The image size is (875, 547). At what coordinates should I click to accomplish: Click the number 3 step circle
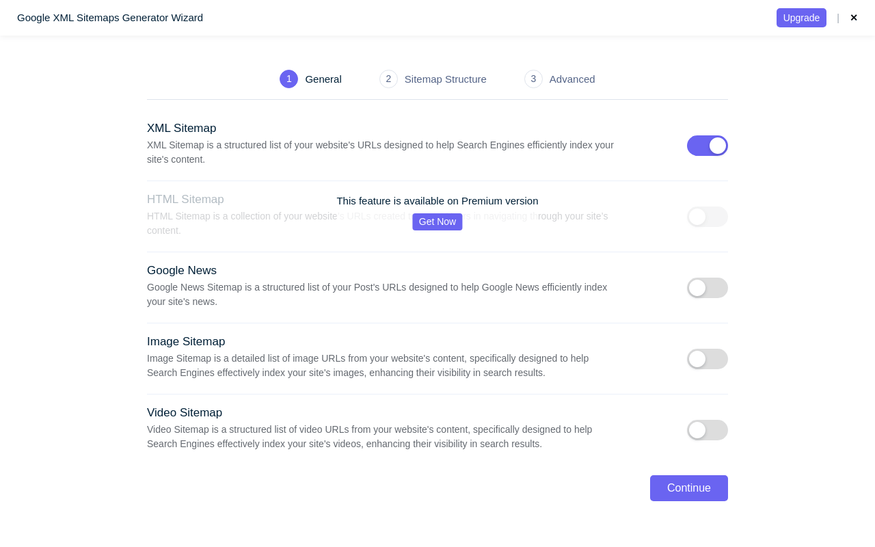click(x=533, y=79)
